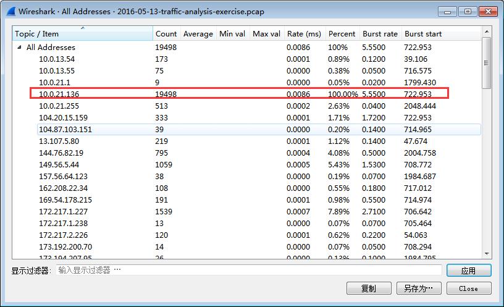Select the All Addresses row

point(246,48)
